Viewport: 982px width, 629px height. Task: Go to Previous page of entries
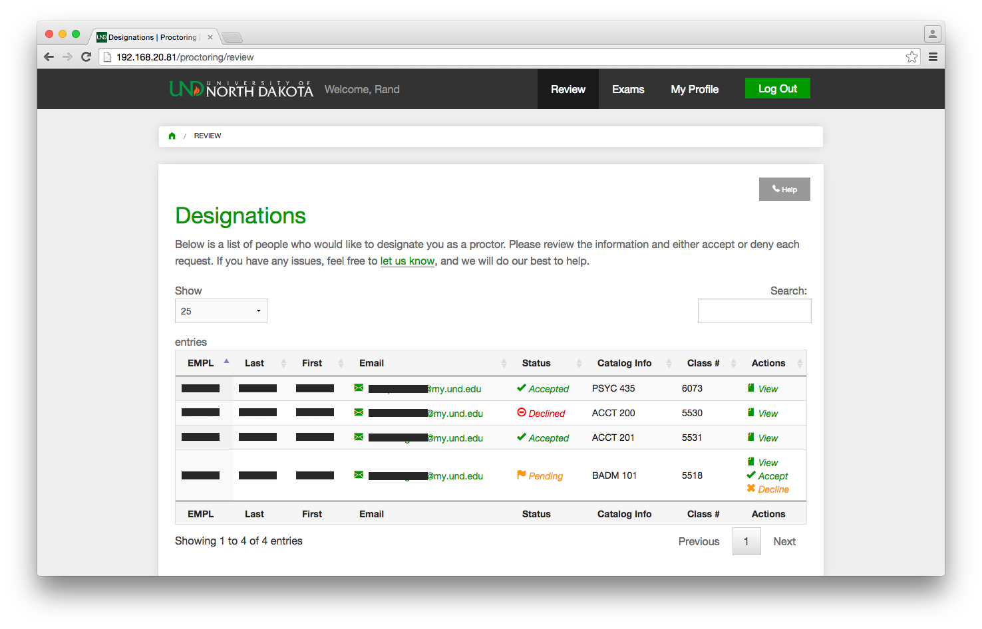(699, 541)
